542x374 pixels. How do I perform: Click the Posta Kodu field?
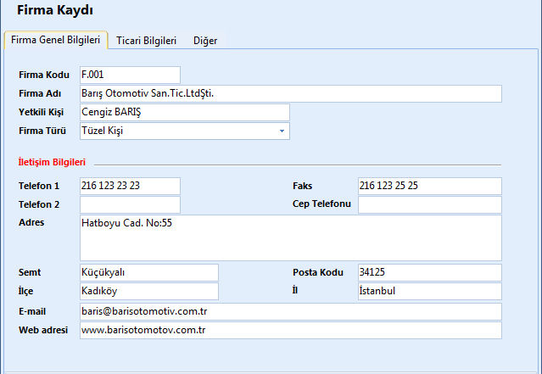pos(429,272)
